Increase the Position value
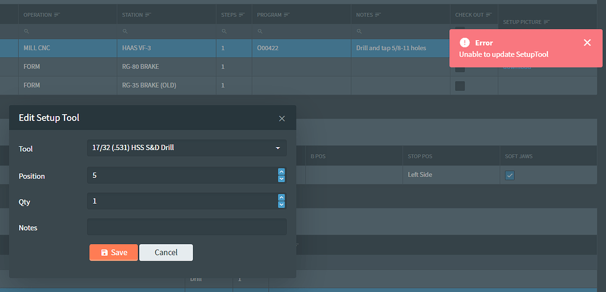This screenshot has width=606, height=292. (x=282, y=172)
